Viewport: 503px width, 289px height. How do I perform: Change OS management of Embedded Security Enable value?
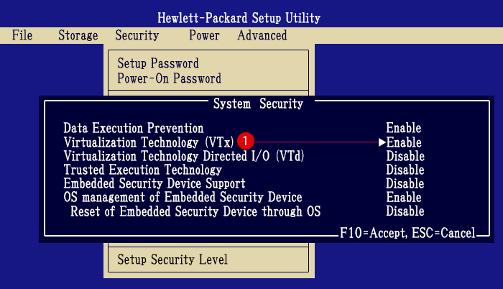pyautogui.click(x=404, y=197)
